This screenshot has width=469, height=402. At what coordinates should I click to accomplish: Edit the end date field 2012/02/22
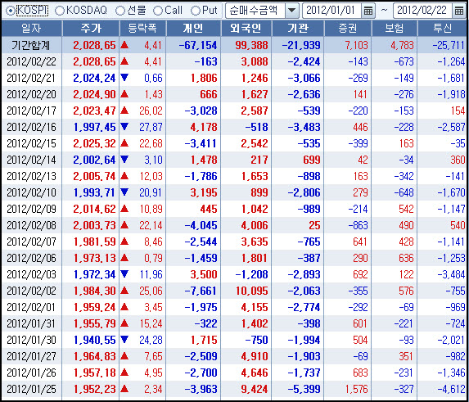pos(422,11)
